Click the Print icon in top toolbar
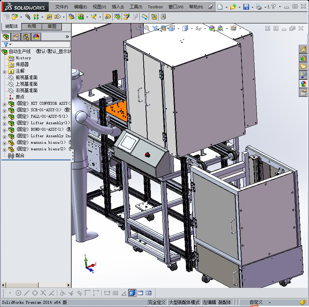Viewport: 309px width, 307px height. (259, 7)
